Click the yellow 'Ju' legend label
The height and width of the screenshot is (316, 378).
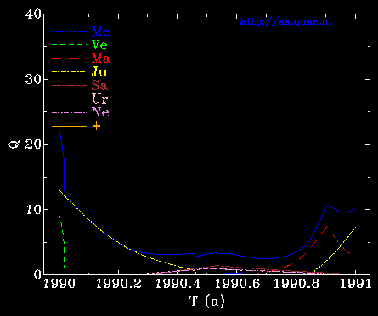(x=99, y=72)
